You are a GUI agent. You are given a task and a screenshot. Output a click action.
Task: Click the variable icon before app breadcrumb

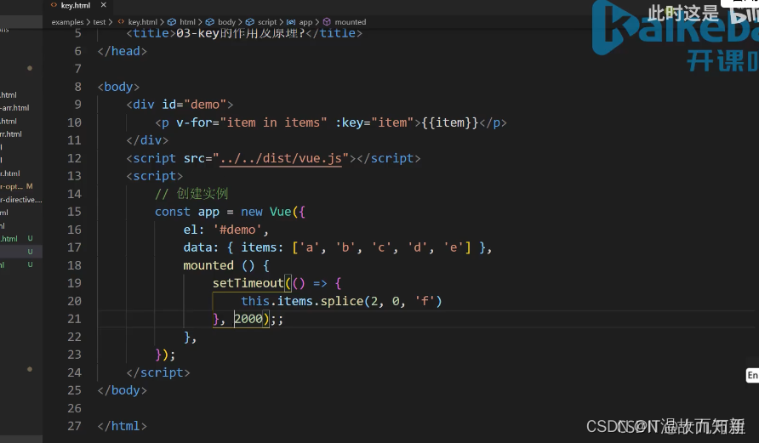tap(291, 22)
